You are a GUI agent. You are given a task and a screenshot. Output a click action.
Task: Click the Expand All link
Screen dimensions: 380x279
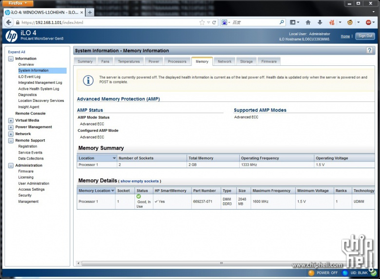pos(17,52)
